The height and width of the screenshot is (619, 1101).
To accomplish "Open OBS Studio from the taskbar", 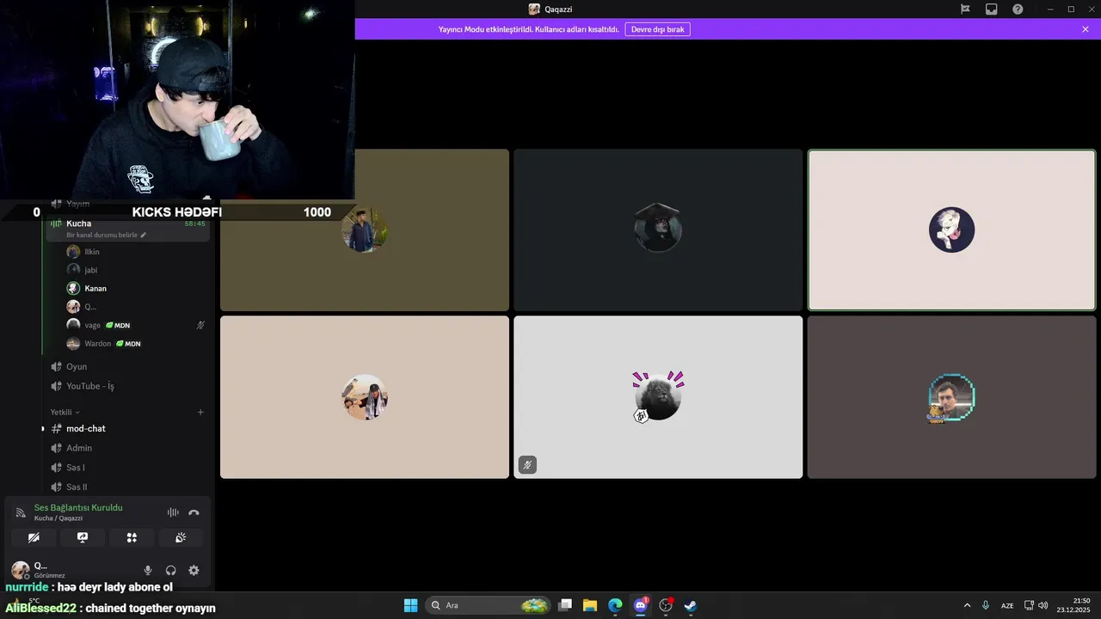I will (x=665, y=605).
